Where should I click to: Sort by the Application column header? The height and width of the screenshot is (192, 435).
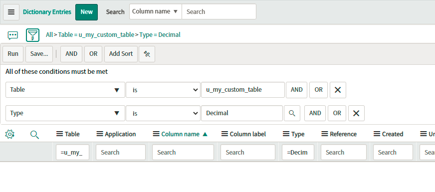pyautogui.click(x=120, y=134)
